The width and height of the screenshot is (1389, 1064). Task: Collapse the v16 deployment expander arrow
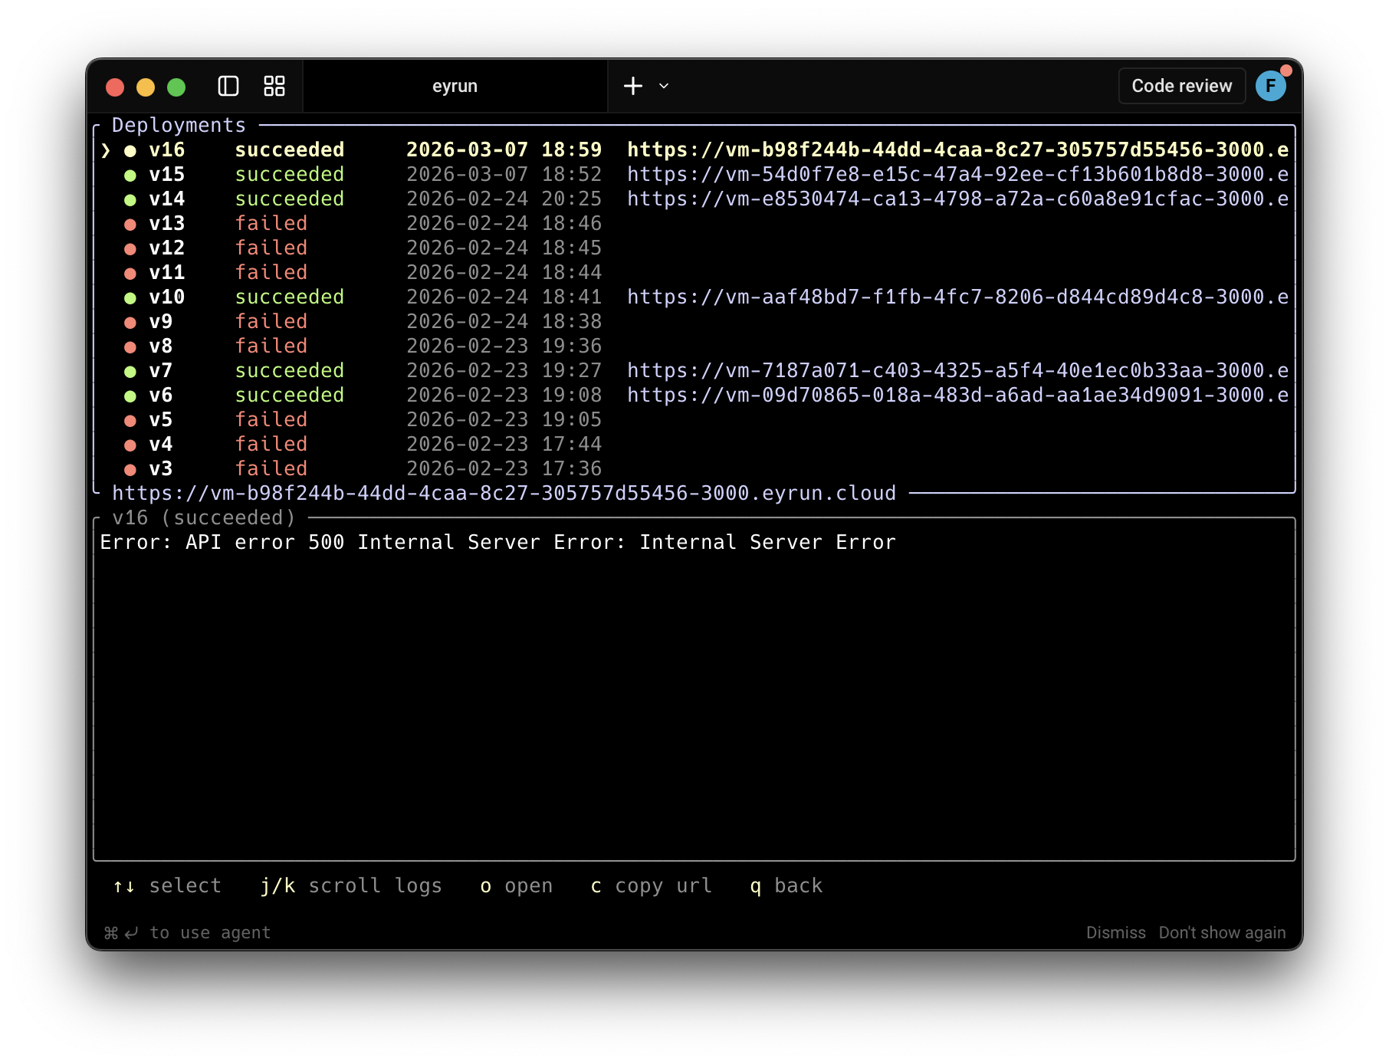click(105, 150)
